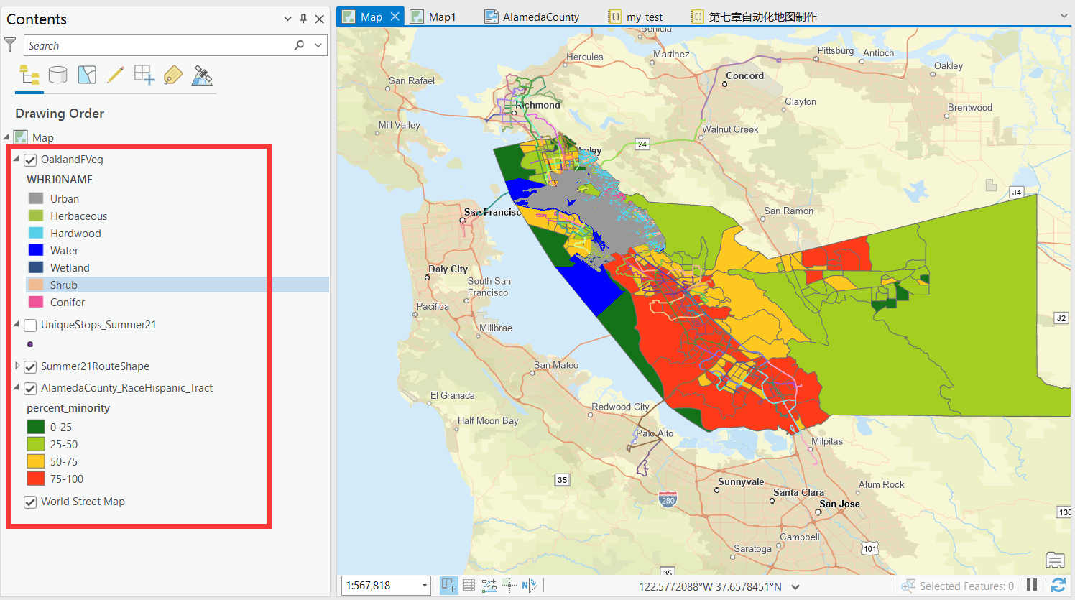Refresh the map view
The height and width of the screenshot is (600, 1075).
click(x=1058, y=585)
